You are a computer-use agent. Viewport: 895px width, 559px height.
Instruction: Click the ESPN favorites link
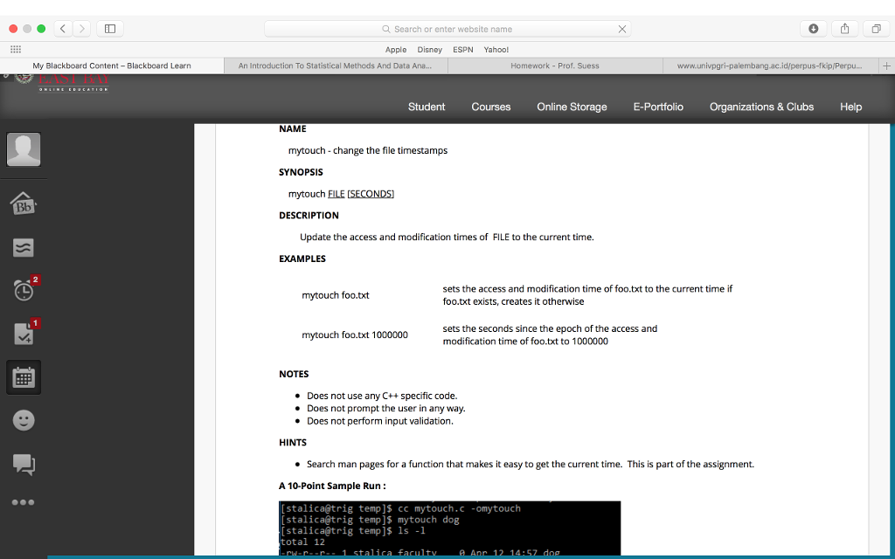coord(462,50)
